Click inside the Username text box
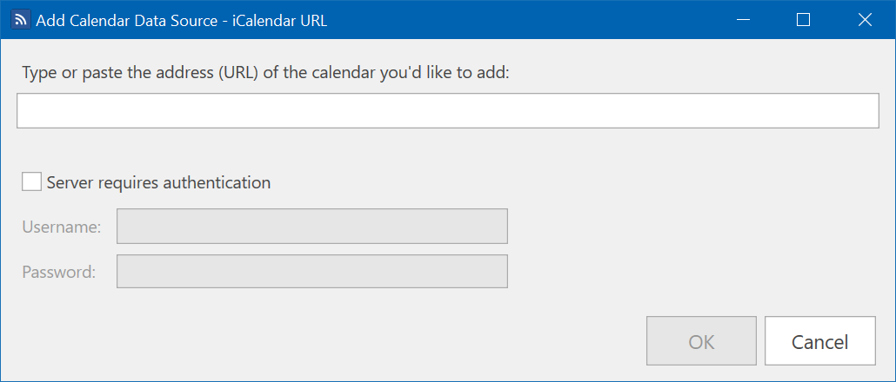This screenshot has width=896, height=382. 311,227
